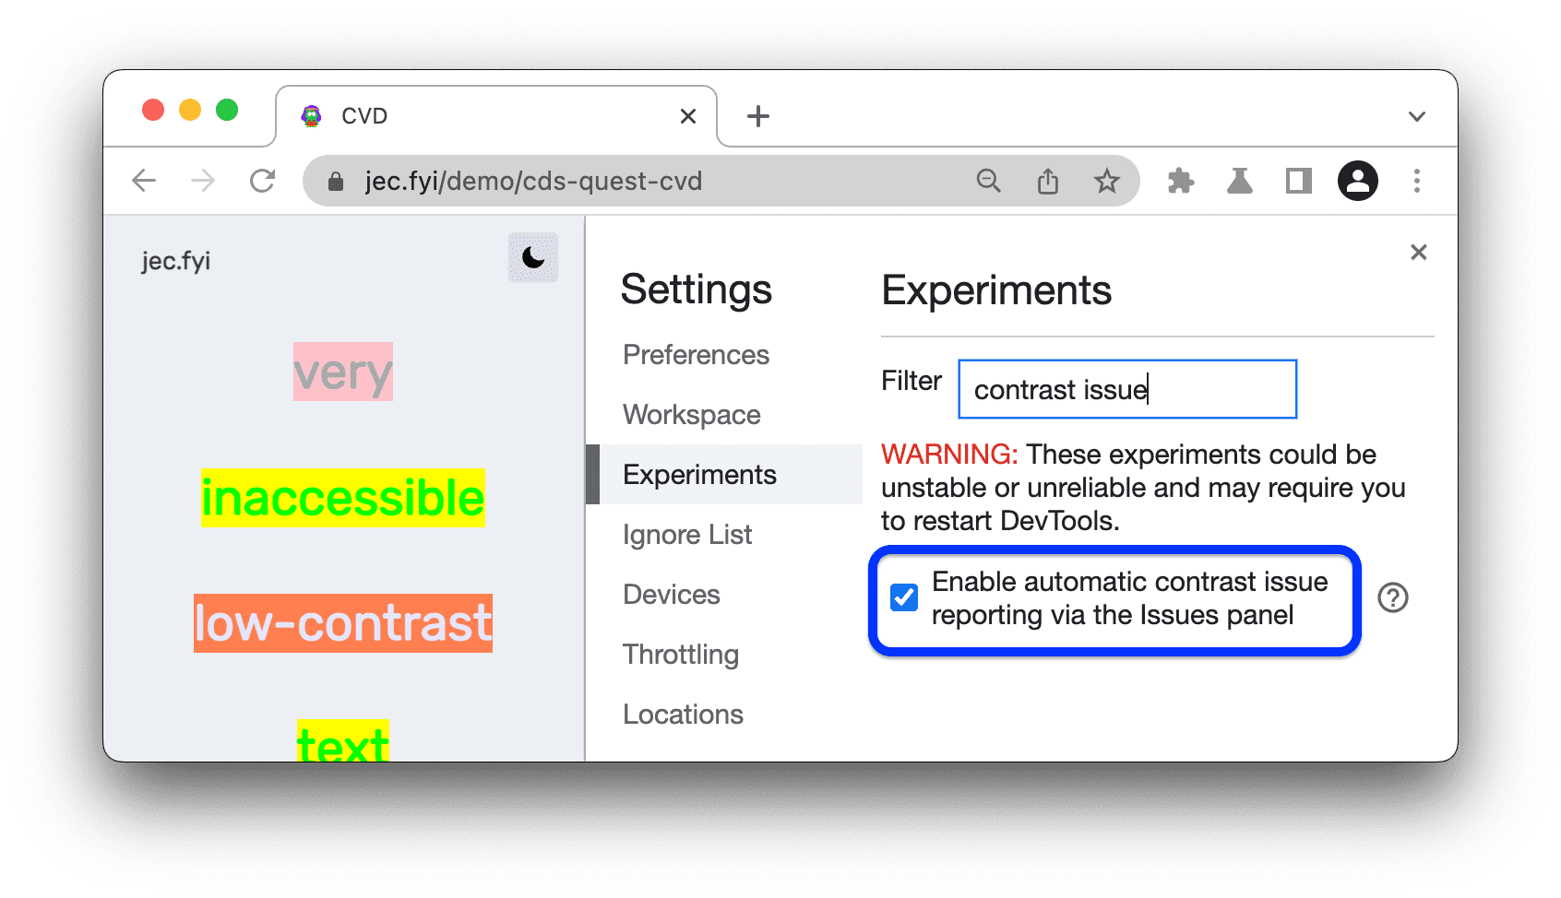Open a new browser tab

(x=757, y=115)
